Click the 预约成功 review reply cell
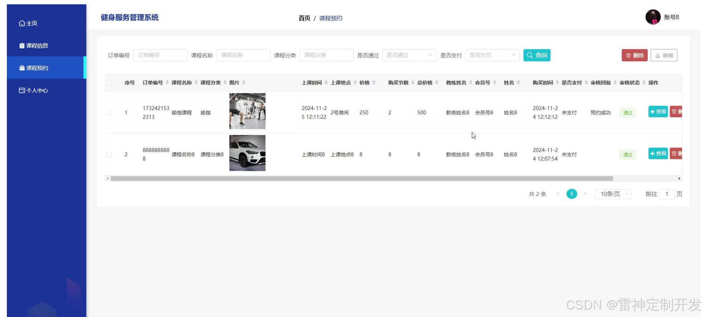Image resolution: width=703 pixels, height=317 pixels. click(601, 113)
